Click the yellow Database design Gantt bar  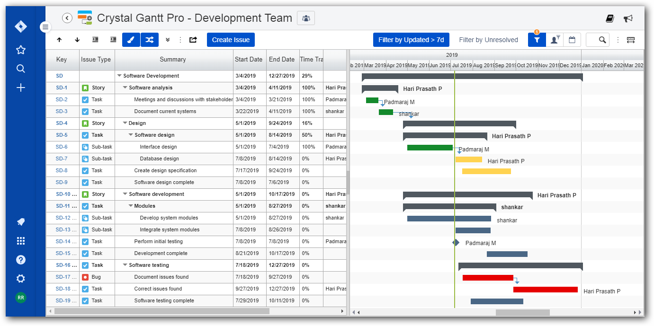pos(469,159)
